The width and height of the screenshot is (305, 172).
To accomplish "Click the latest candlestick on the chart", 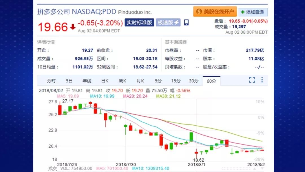I will coord(263,151).
